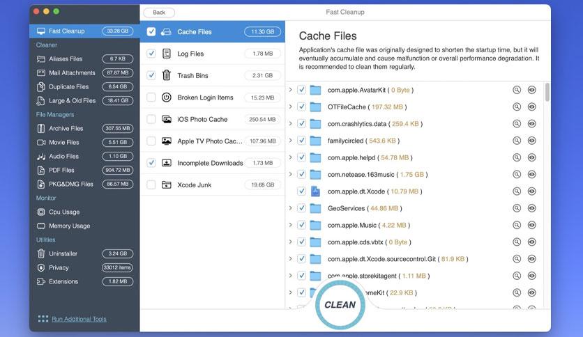The image size is (583, 337).
Task: Expand the com.apple.Music folder
Action: point(291,225)
